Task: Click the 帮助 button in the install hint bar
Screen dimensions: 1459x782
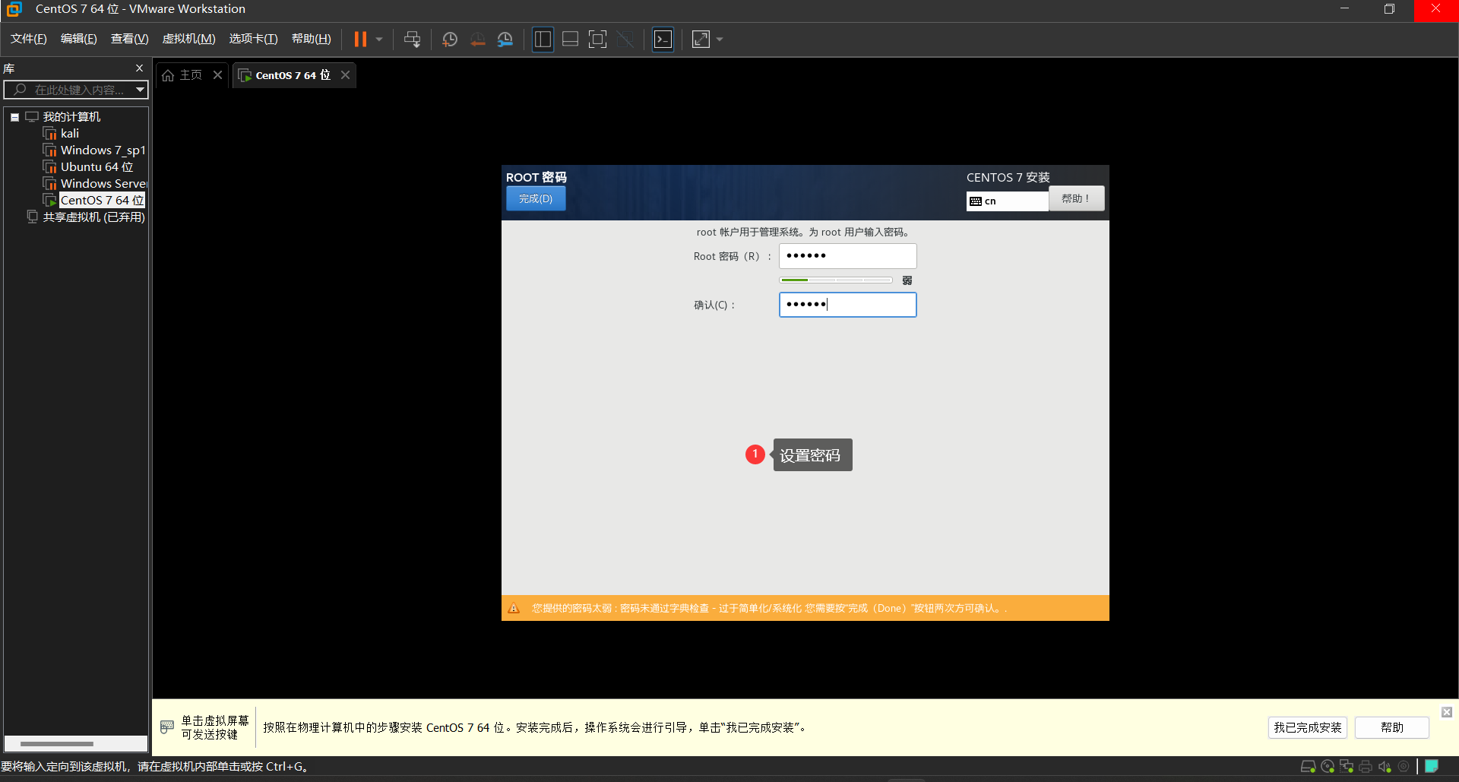Action: point(1392,727)
